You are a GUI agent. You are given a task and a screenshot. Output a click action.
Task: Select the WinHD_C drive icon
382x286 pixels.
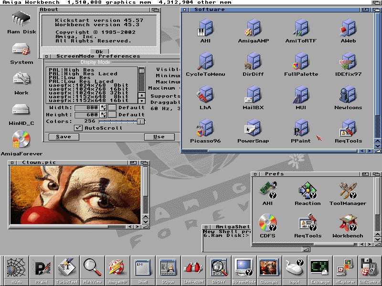click(21, 110)
